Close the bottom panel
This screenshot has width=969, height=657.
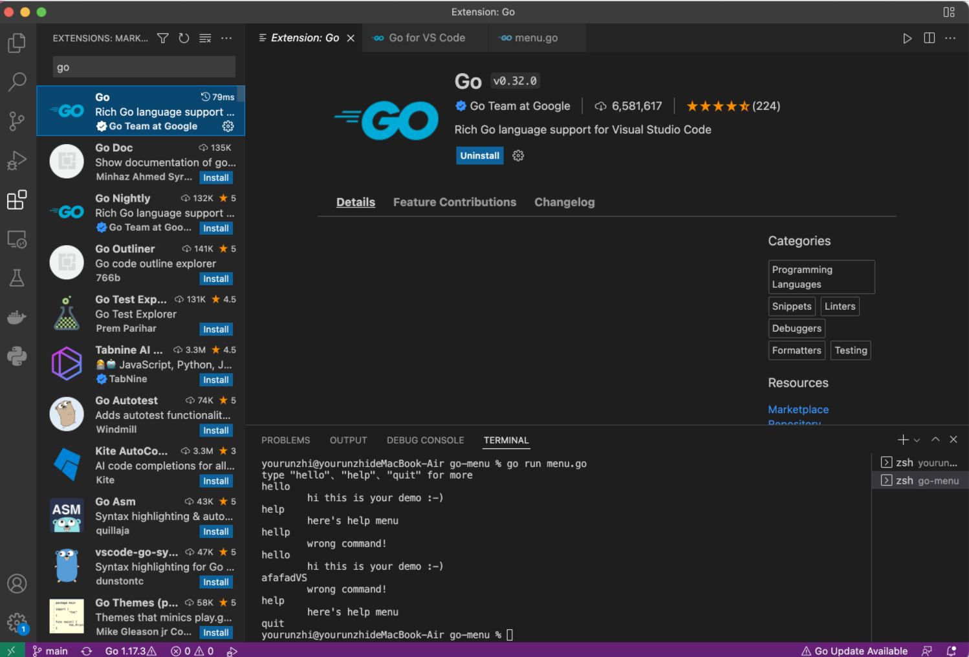click(953, 440)
